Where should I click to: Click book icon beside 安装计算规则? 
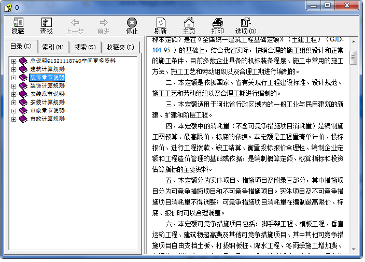pyautogui.click(x=23, y=103)
